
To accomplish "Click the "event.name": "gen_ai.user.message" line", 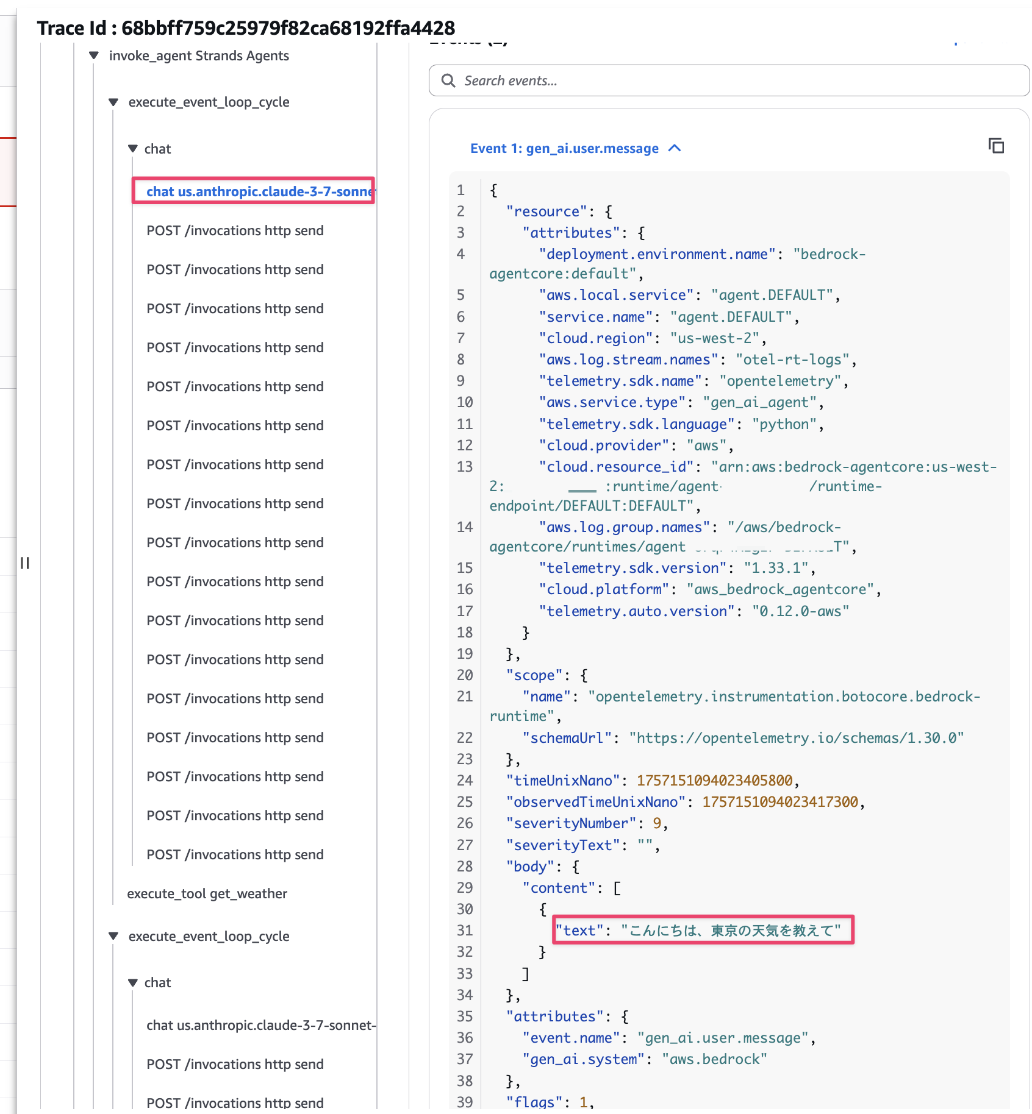I will click(x=669, y=1038).
